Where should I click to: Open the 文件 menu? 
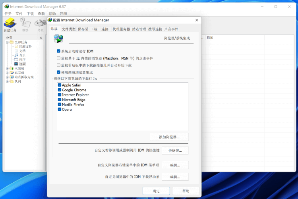click(x=19, y=14)
